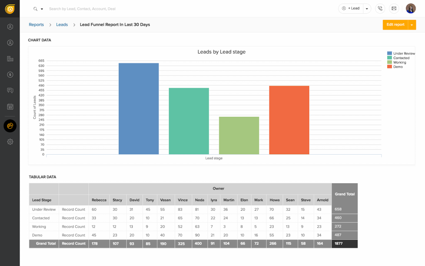The image size is (425, 266).
Task: Click the Leads breadcrumb link
Action: (x=62, y=25)
